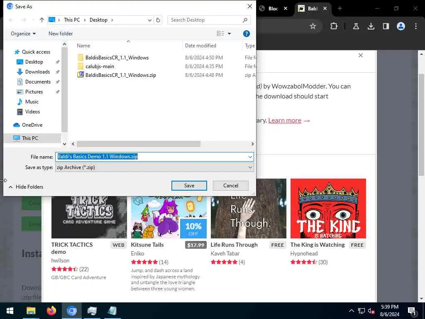Click the Refresh button next to the address bar
The height and width of the screenshot is (319, 425).
(x=158, y=20)
